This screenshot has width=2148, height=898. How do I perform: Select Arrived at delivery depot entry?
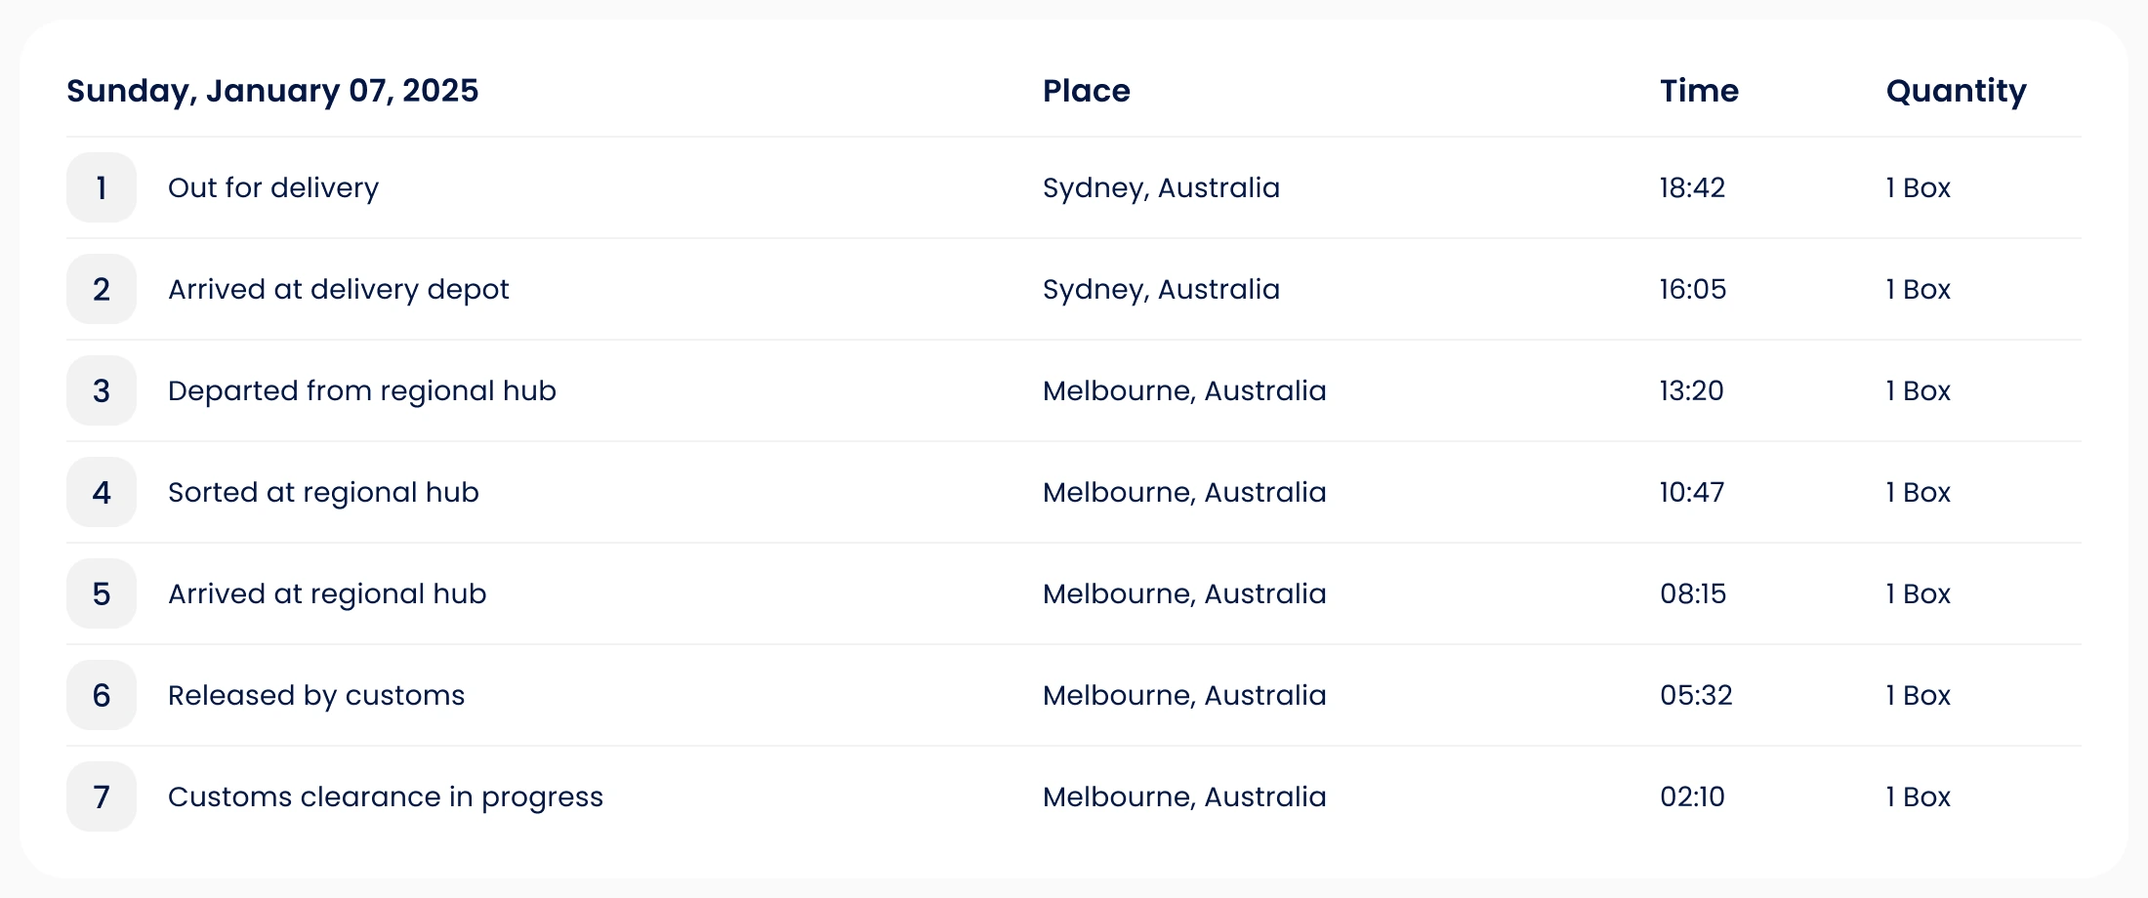tap(339, 290)
